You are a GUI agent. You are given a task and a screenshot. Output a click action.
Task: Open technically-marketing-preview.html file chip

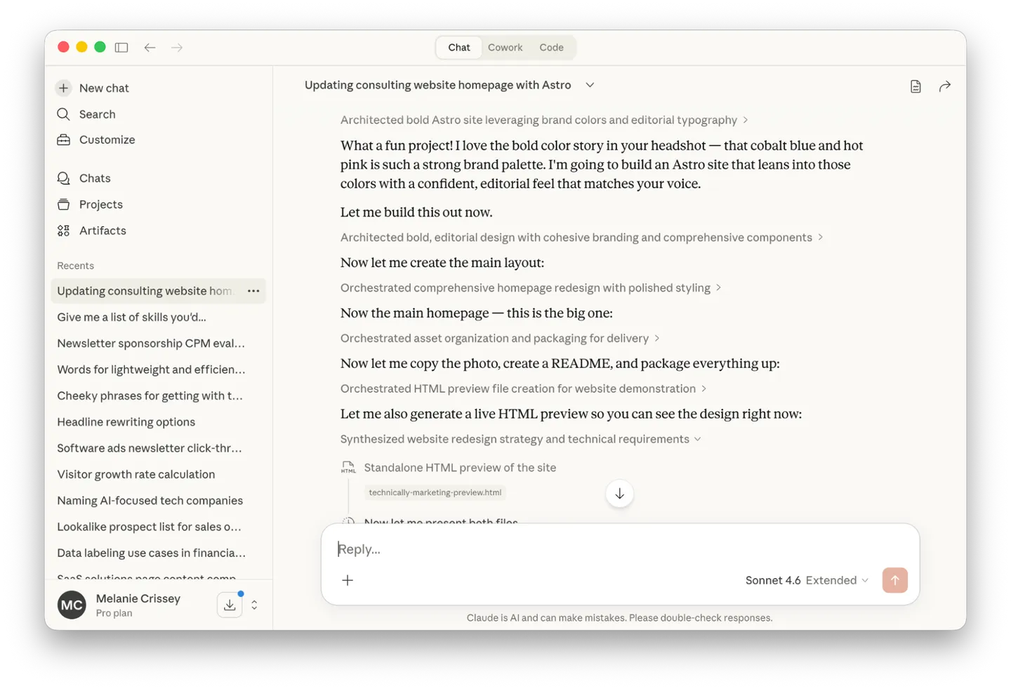(x=435, y=492)
